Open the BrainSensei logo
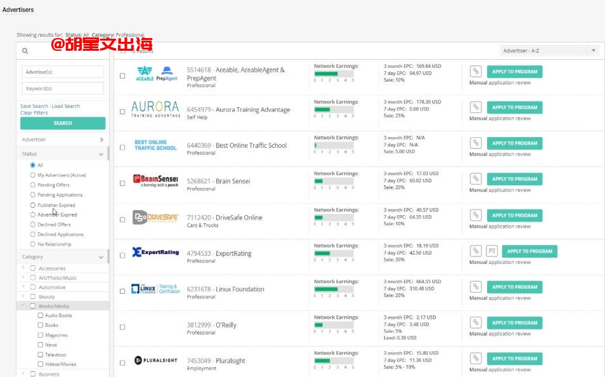Screen dimensions: 605x377 tap(155, 181)
